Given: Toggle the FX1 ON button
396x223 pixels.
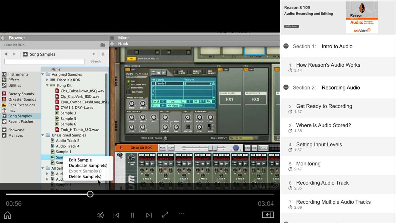Looking at the screenshot, I should coord(220,70).
